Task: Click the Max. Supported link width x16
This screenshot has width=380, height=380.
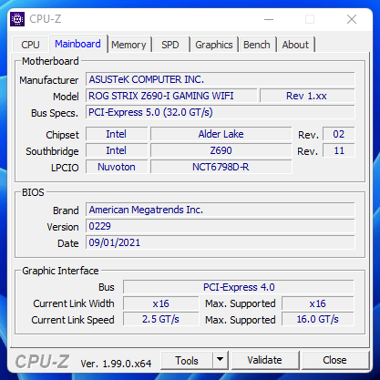Action: (318, 303)
